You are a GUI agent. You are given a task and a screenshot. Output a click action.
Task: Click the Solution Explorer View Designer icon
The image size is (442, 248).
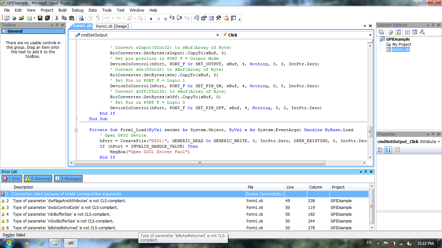[414, 32]
